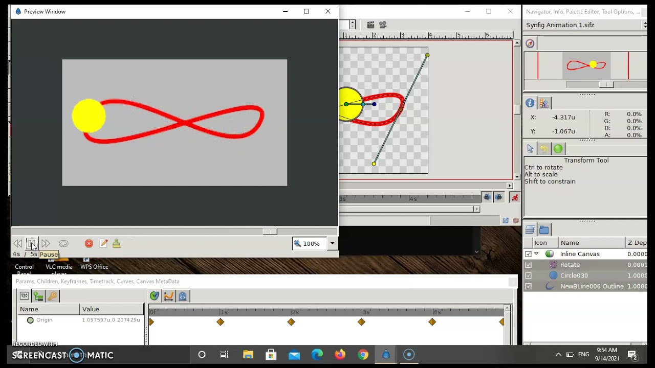Open the Synfig Animation 1.sifz canvas selector
655x368 pixels.
(x=585, y=25)
